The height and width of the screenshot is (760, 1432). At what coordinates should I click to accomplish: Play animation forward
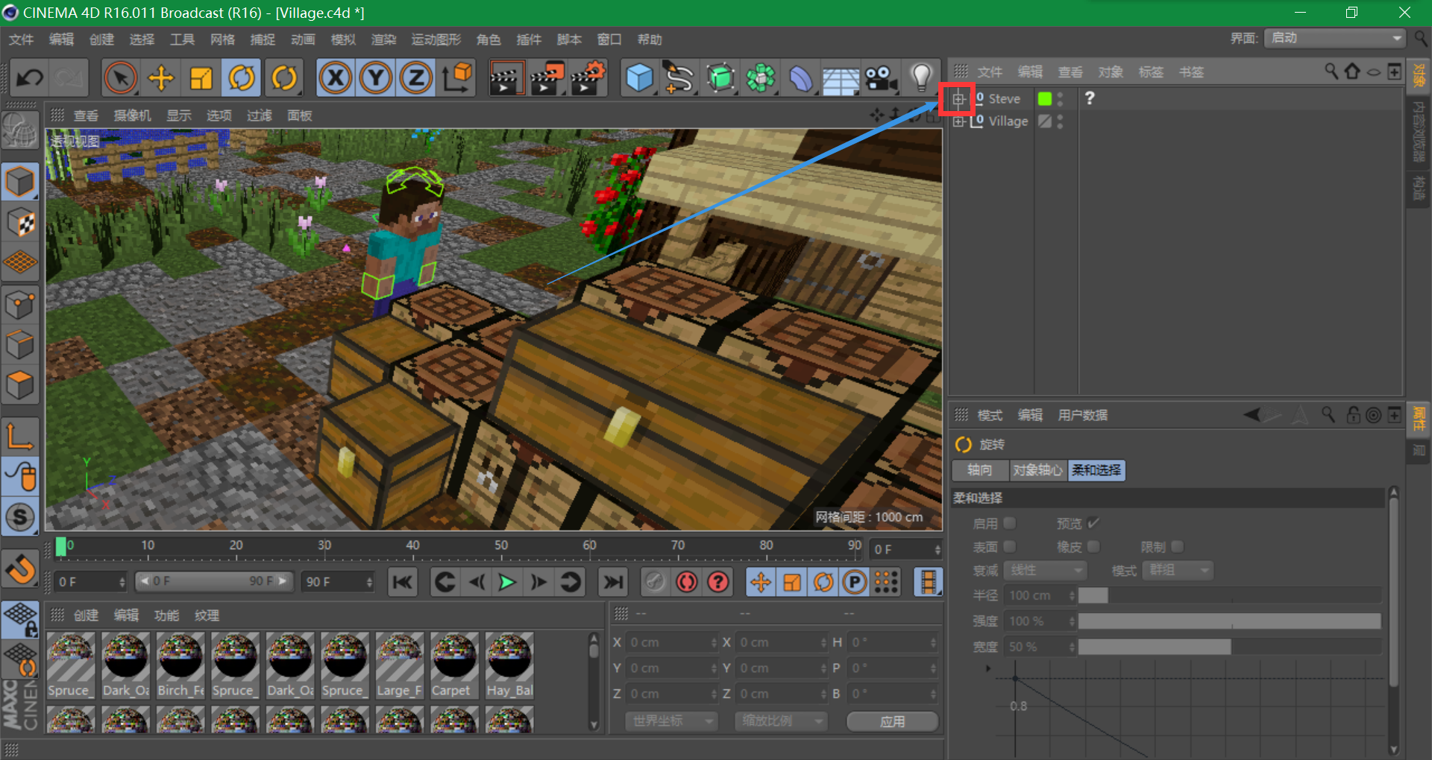(507, 582)
